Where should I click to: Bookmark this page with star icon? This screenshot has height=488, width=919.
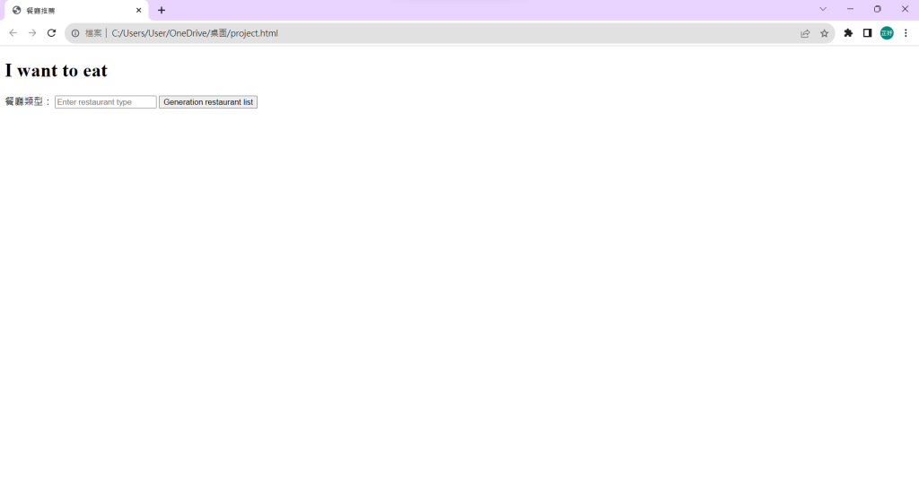click(x=825, y=33)
